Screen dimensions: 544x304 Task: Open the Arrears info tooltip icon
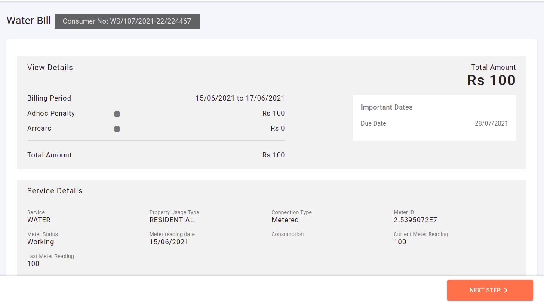click(x=117, y=129)
